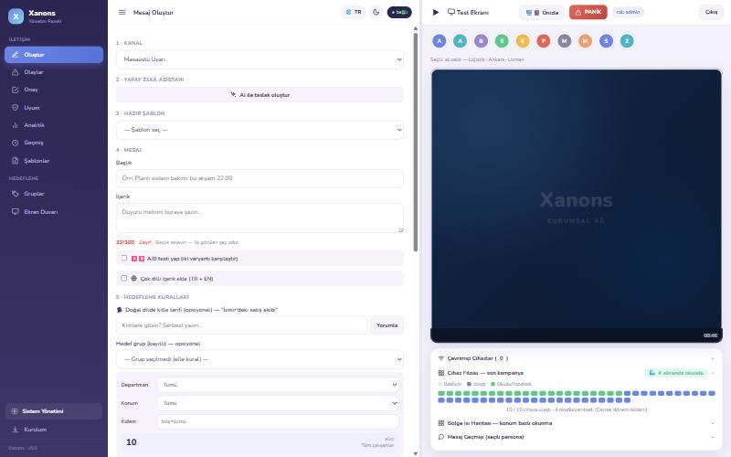Image resolution: width=731 pixels, height=457 pixels.
Task: Click the form panel vertical scrollbar
Action: pos(416,142)
